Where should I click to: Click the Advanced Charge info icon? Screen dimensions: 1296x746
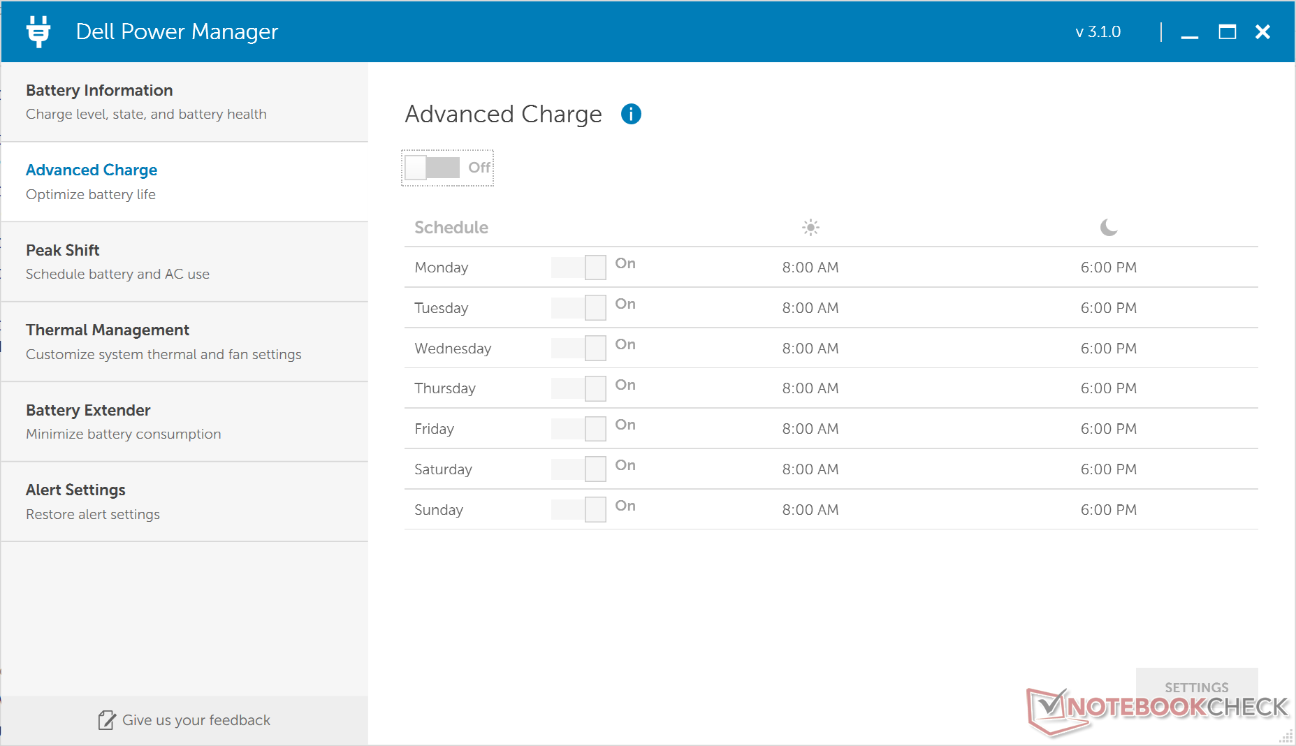(x=631, y=114)
